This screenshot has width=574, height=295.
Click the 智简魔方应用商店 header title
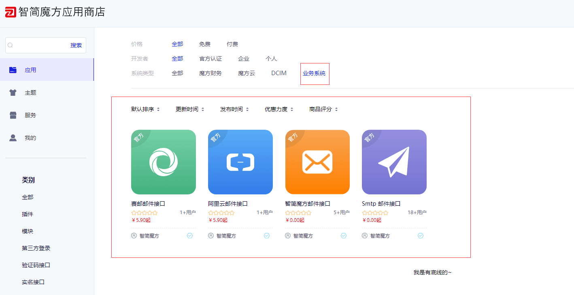pos(62,12)
